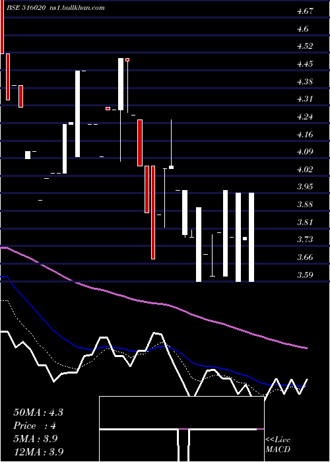Click the '12MA : 3.9' legend text
Viewport: 330px width, 462px height.
[x=38, y=451]
